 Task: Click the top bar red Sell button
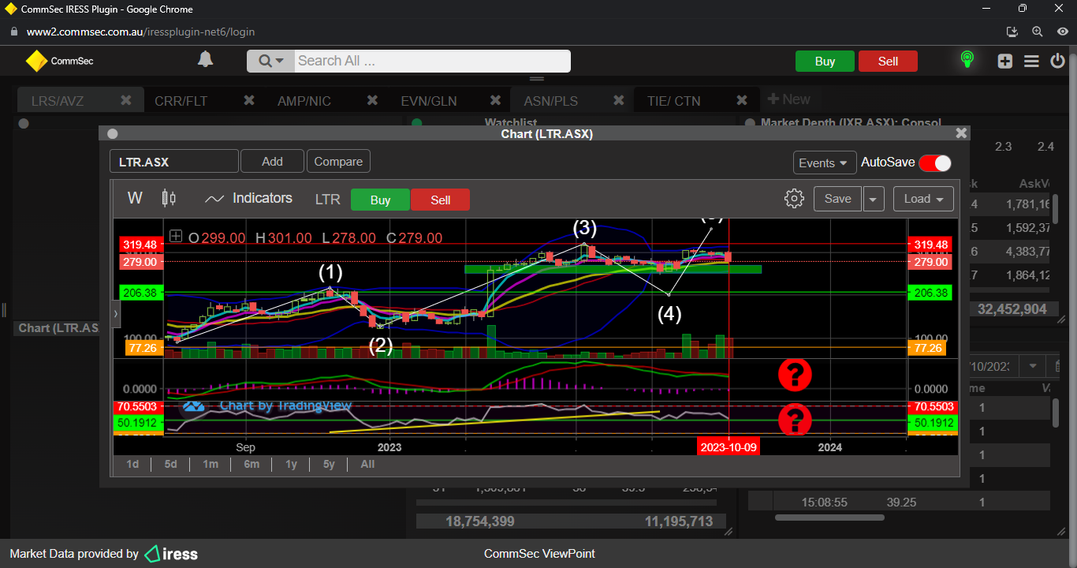click(888, 62)
